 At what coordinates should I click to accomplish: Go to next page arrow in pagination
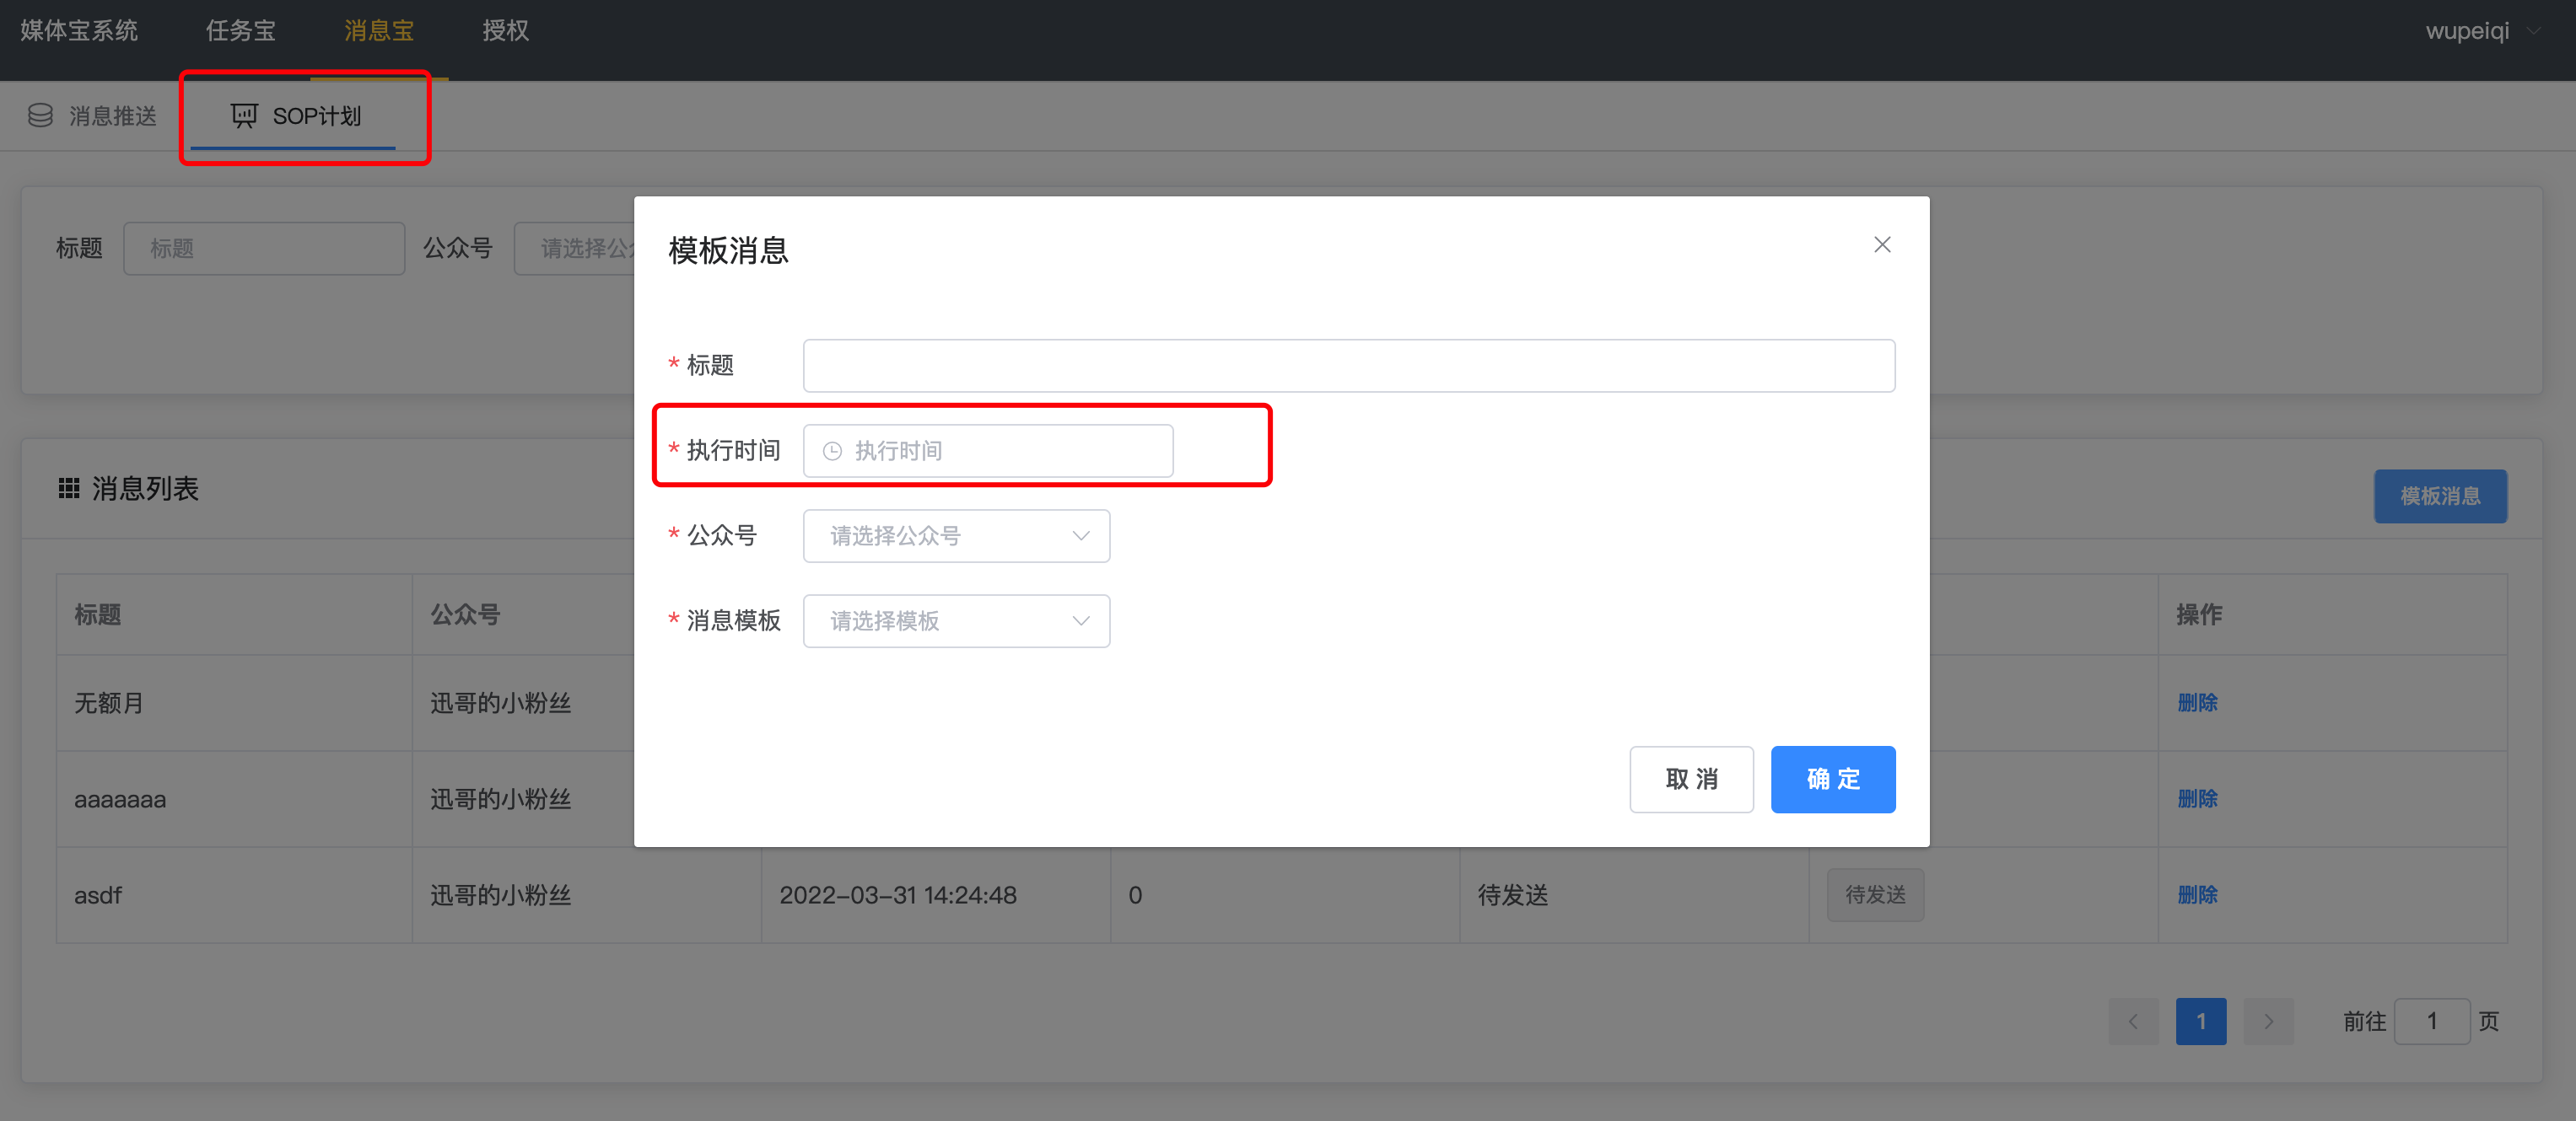click(x=2268, y=1021)
